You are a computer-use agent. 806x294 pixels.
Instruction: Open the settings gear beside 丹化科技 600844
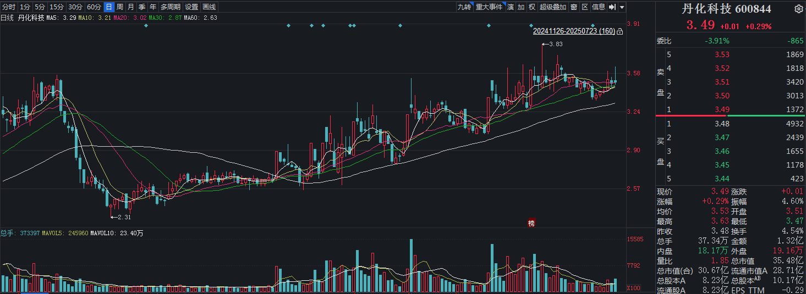(799, 9)
